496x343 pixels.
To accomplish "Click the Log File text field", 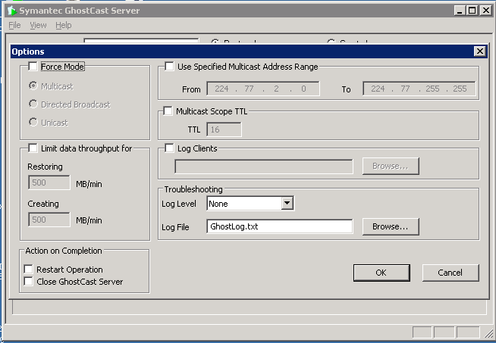I will (x=280, y=226).
